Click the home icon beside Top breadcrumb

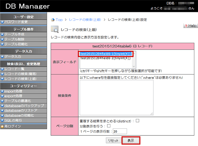pos(52,20)
